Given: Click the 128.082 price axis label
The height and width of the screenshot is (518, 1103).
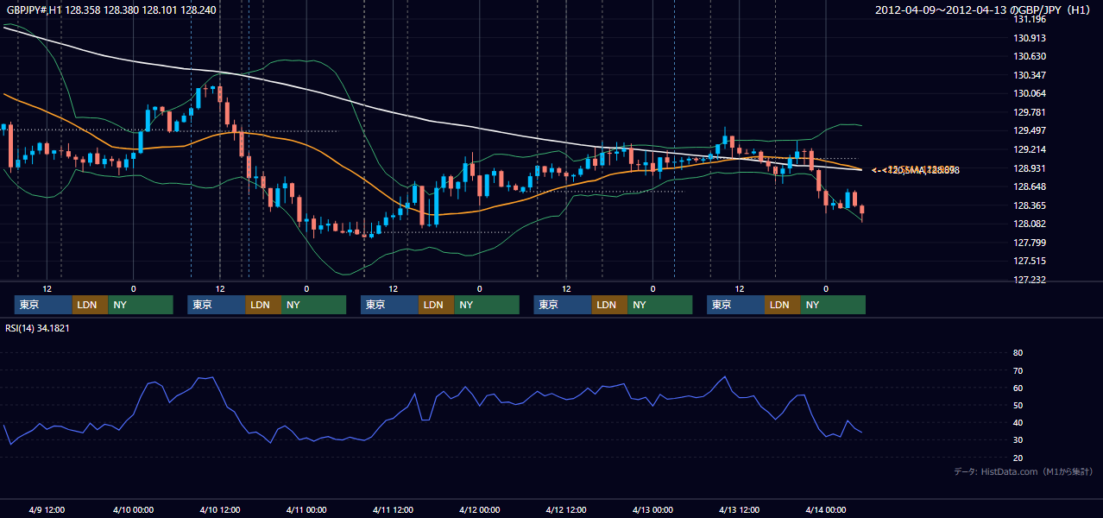Looking at the screenshot, I should click(1030, 224).
